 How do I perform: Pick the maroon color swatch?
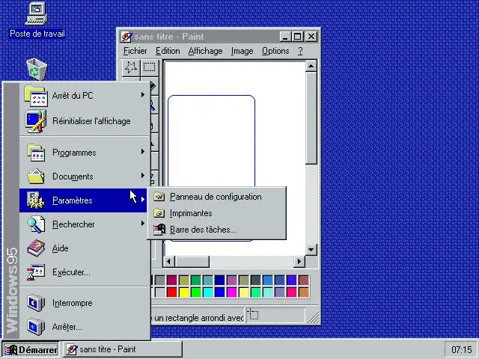(x=171, y=280)
